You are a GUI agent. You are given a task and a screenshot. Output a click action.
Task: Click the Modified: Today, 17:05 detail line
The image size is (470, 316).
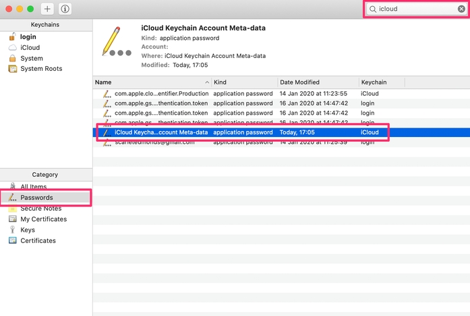[175, 65]
